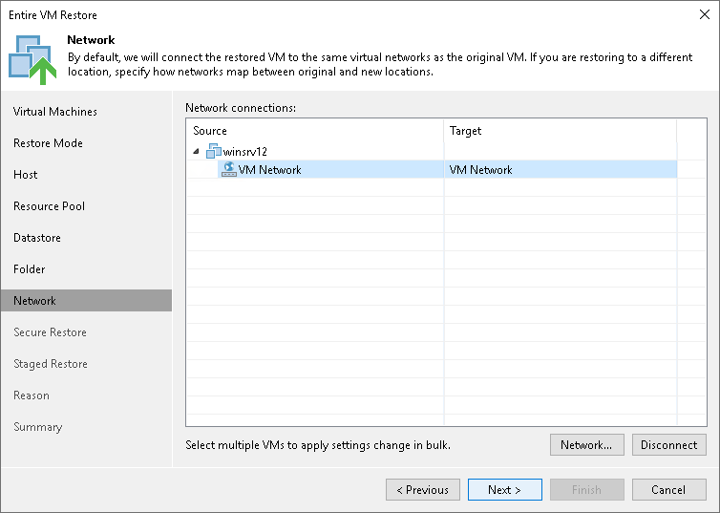Click the grayed-out Finish button
Image resolution: width=720 pixels, height=513 pixels.
point(587,489)
